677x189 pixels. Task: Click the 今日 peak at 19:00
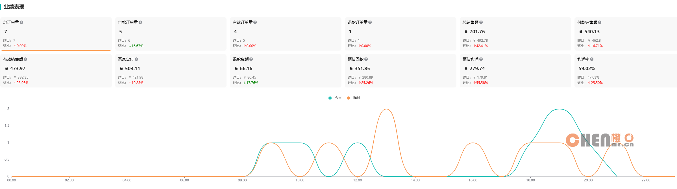[x=559, y=109]
